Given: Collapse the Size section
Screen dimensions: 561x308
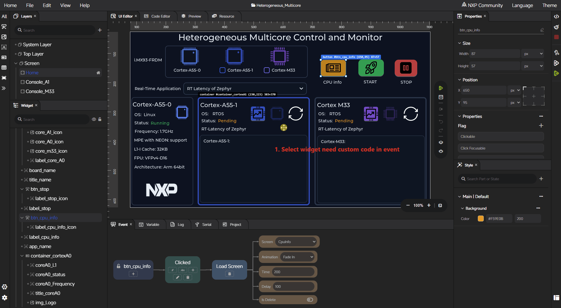Looking at the screenshot, I should [x=459, y=43].
